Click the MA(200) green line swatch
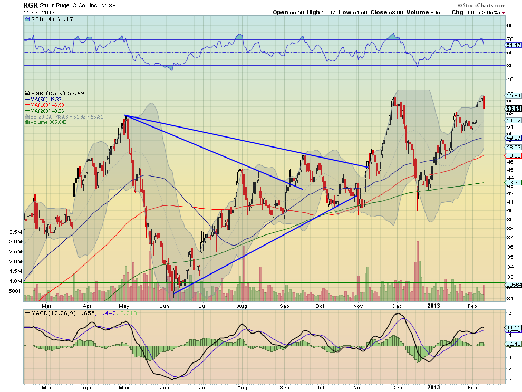 (x=27, y=111)
